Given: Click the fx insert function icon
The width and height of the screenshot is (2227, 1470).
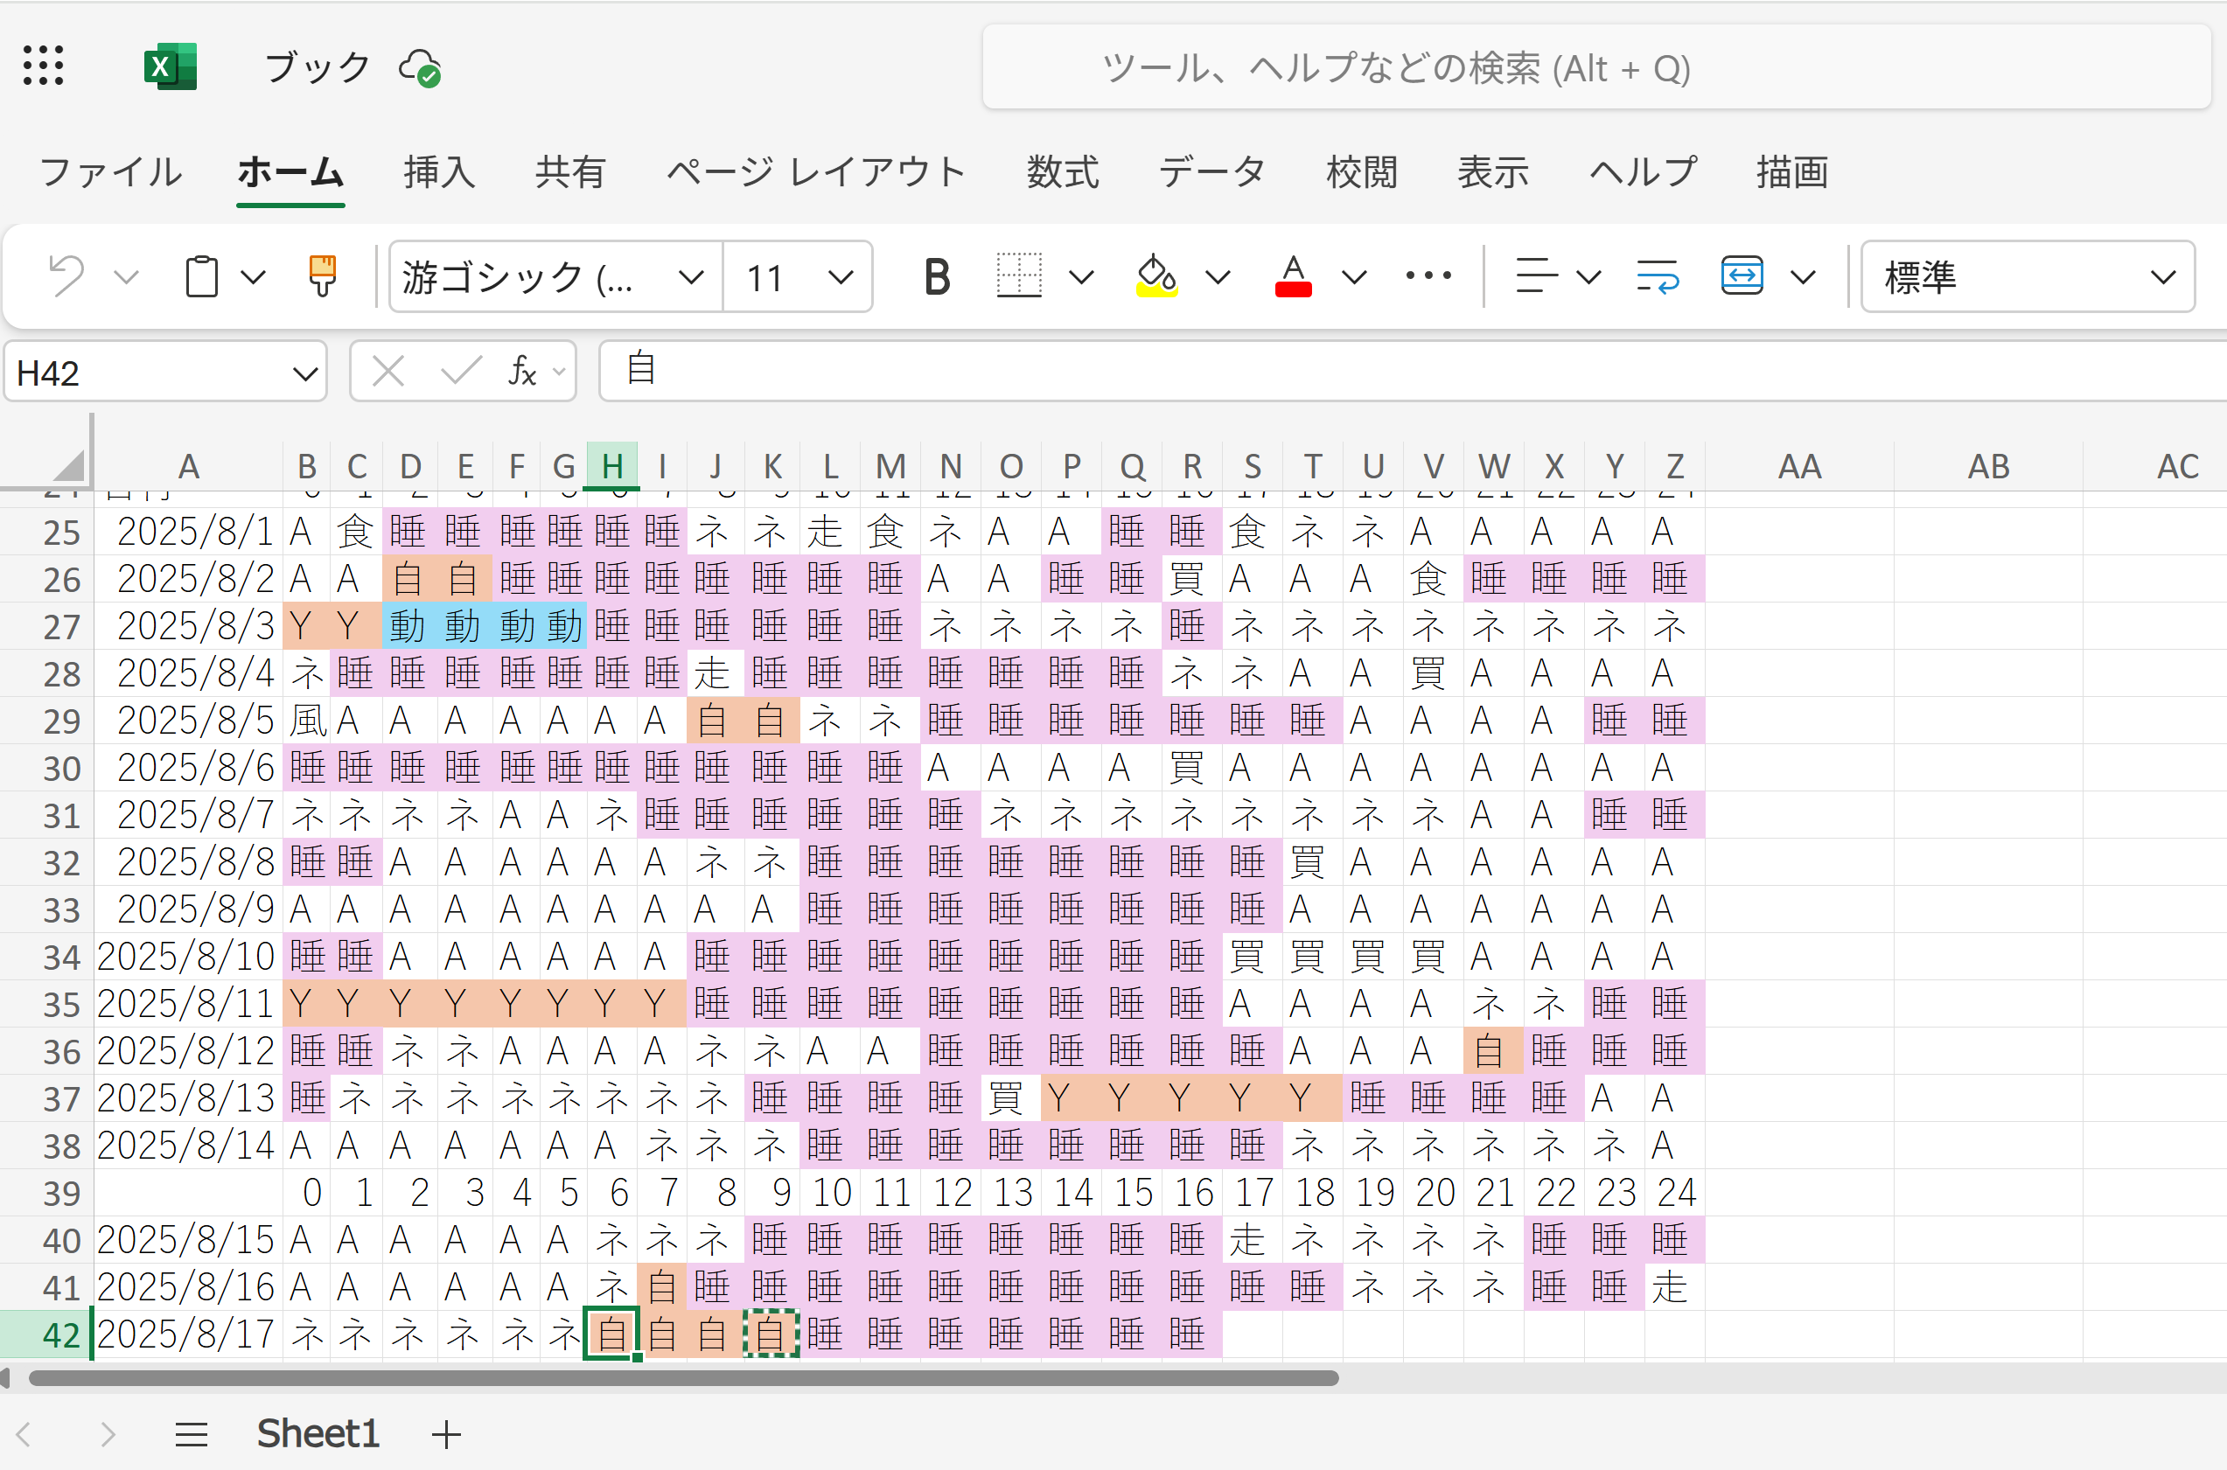Looking at the screenshot, I should 521,373.
